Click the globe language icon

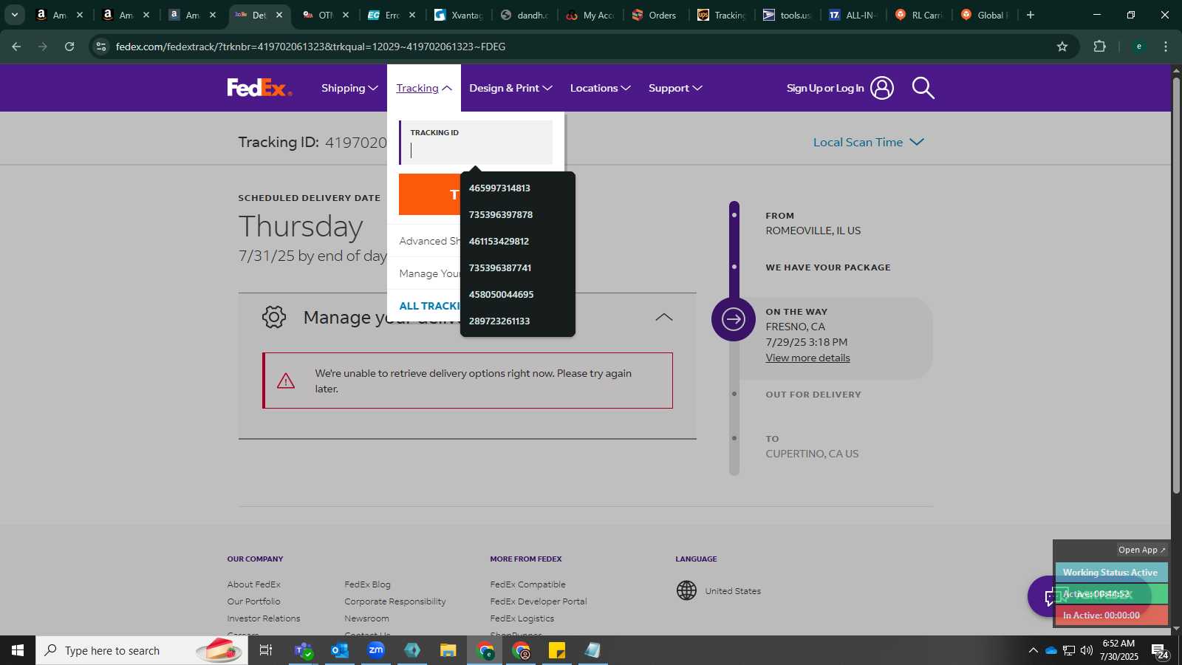click(686, 590)
